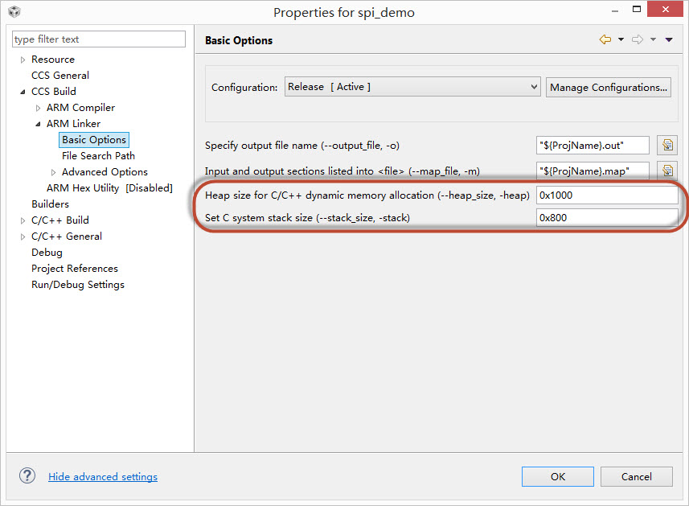Viewport: 689px width, 506px height.
Task: Open Run/Debug Settings page
Action: (x=77, y=285)
